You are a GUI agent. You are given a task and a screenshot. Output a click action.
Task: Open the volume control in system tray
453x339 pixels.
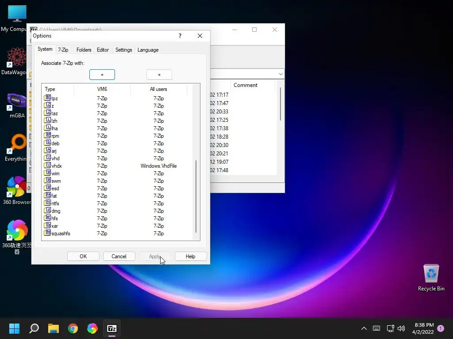click(401, 328)
